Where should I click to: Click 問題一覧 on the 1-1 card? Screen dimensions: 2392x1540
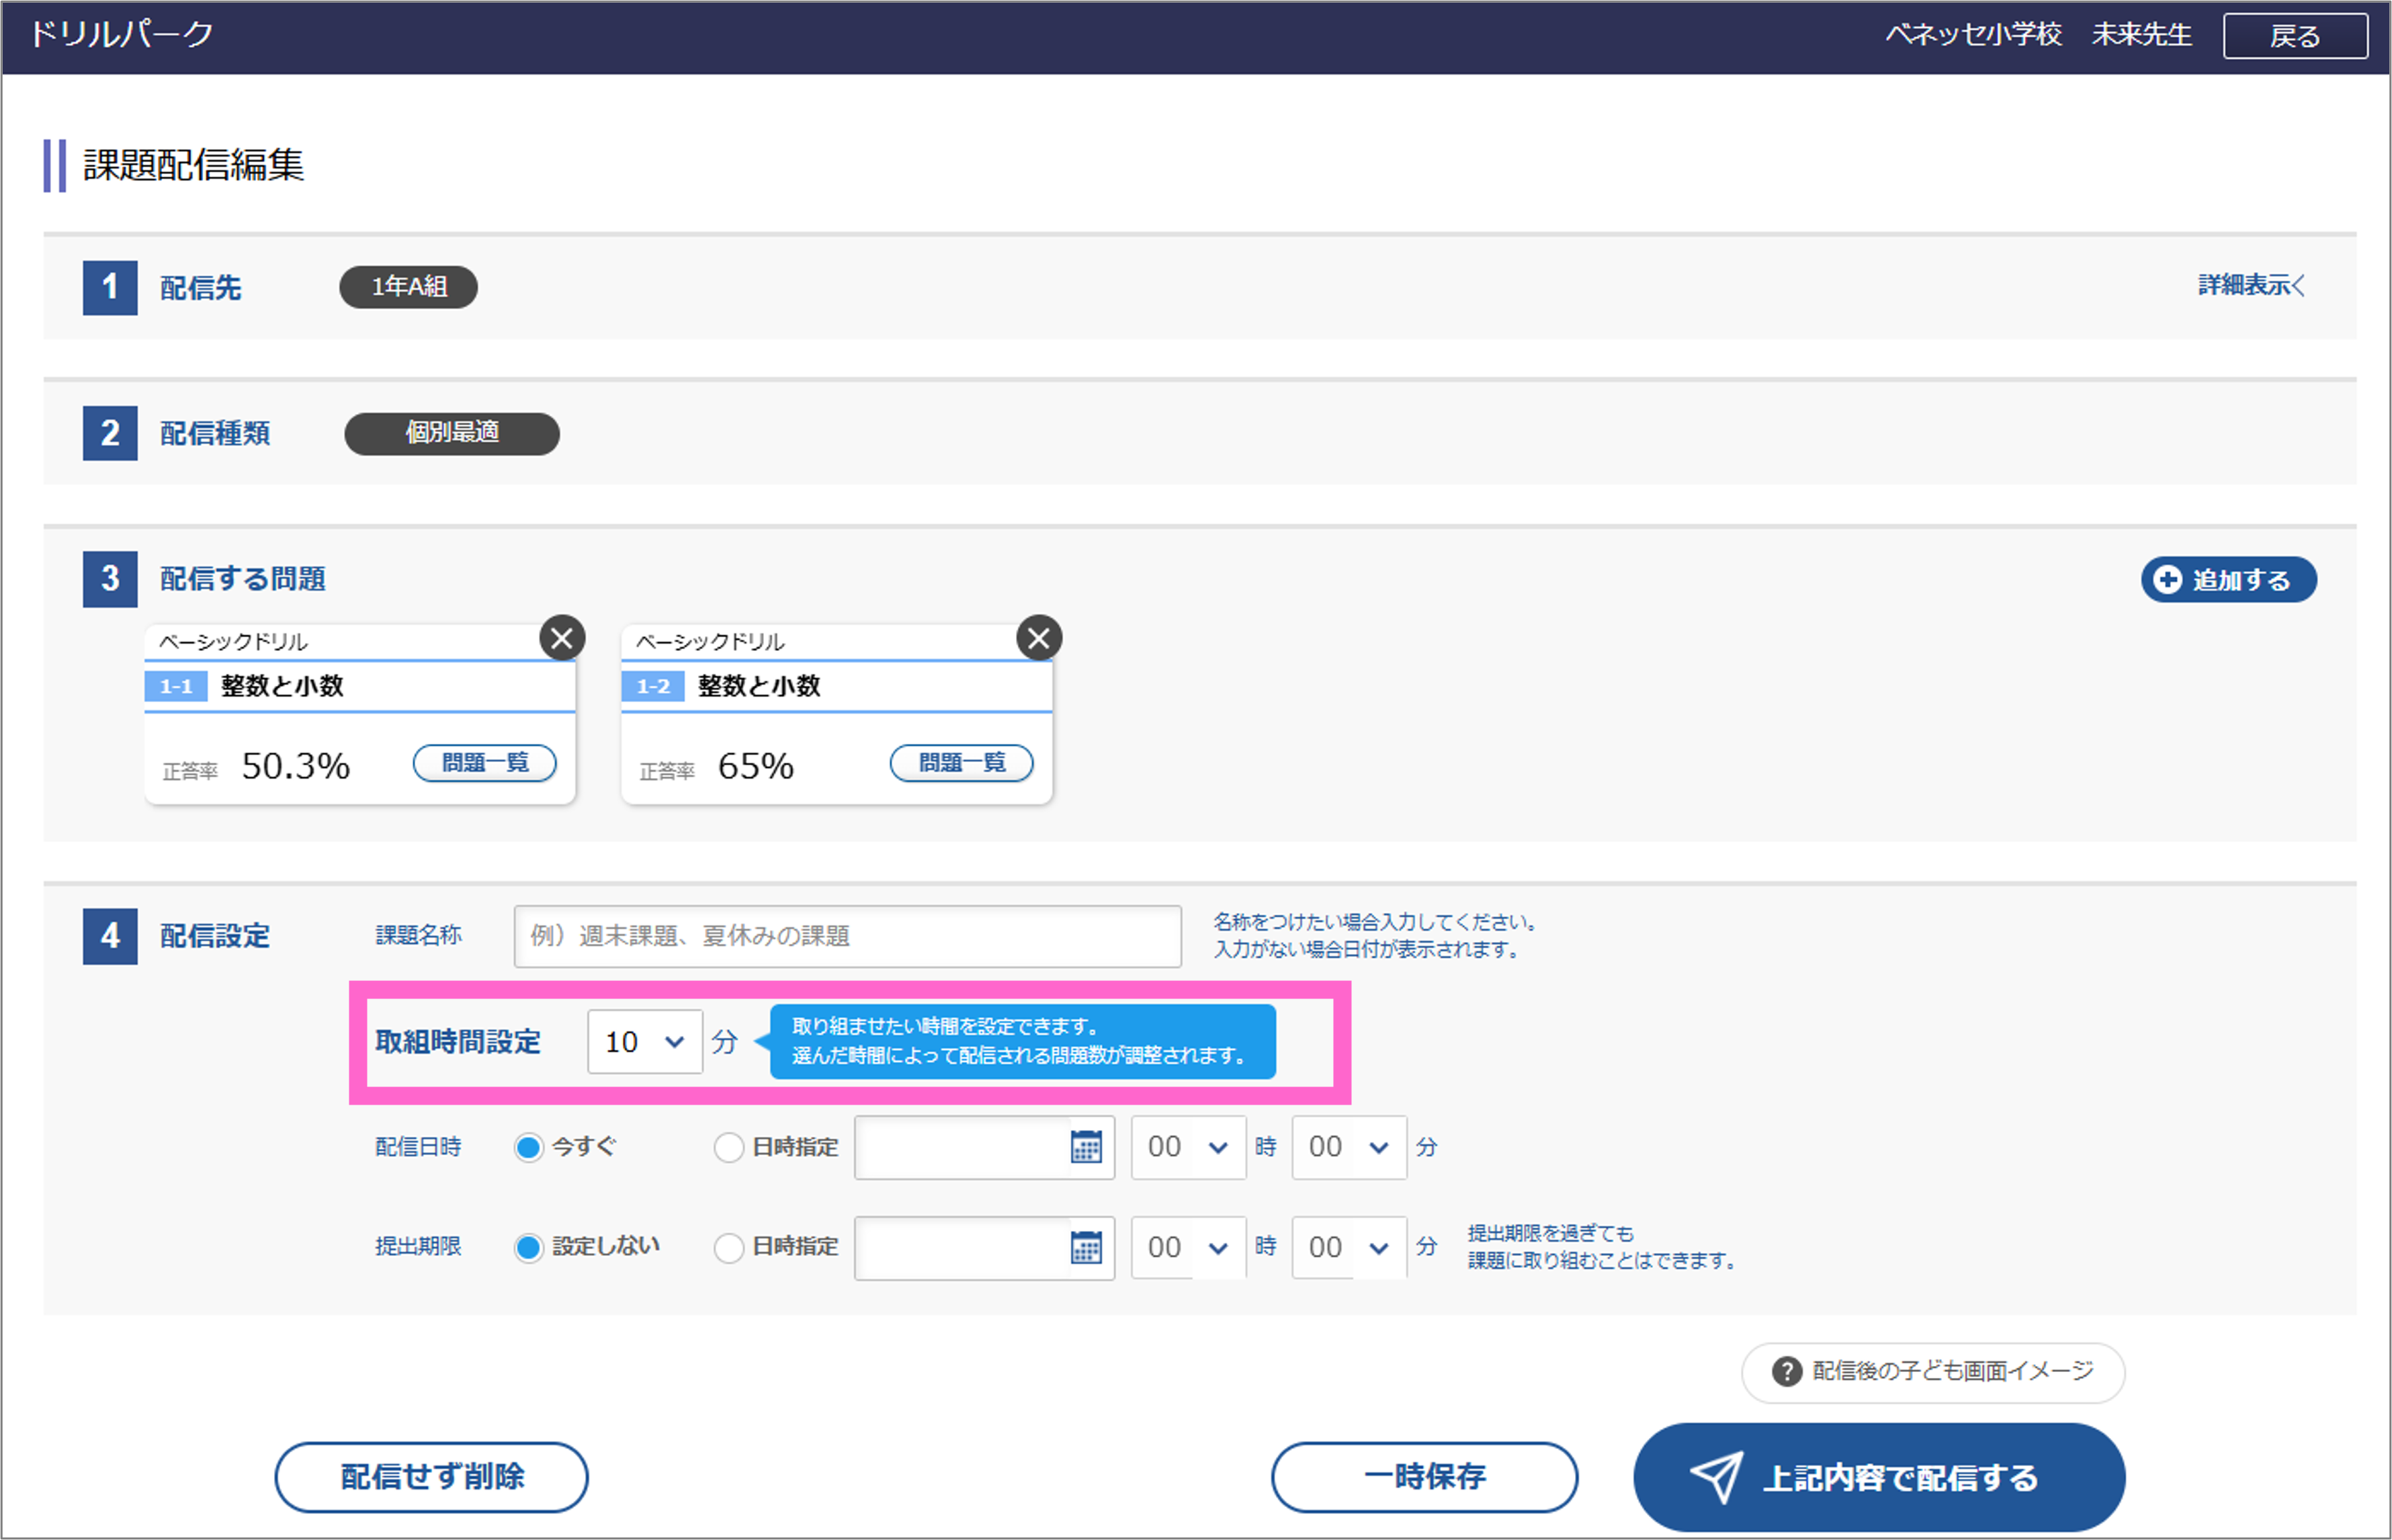click(485, 763)
